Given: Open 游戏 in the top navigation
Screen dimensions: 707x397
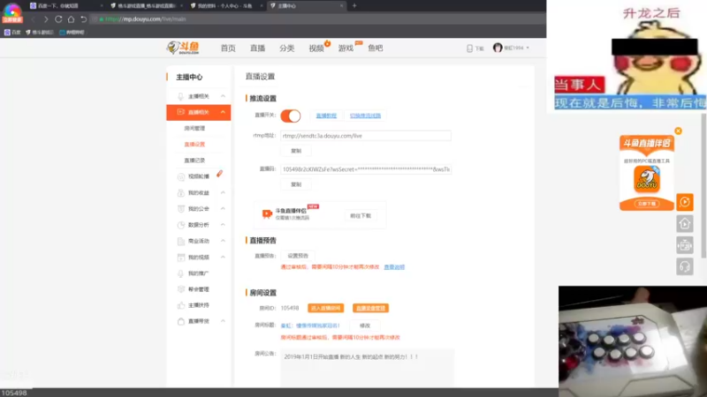Looking at the screenshot, I should (x=346, y=49).
